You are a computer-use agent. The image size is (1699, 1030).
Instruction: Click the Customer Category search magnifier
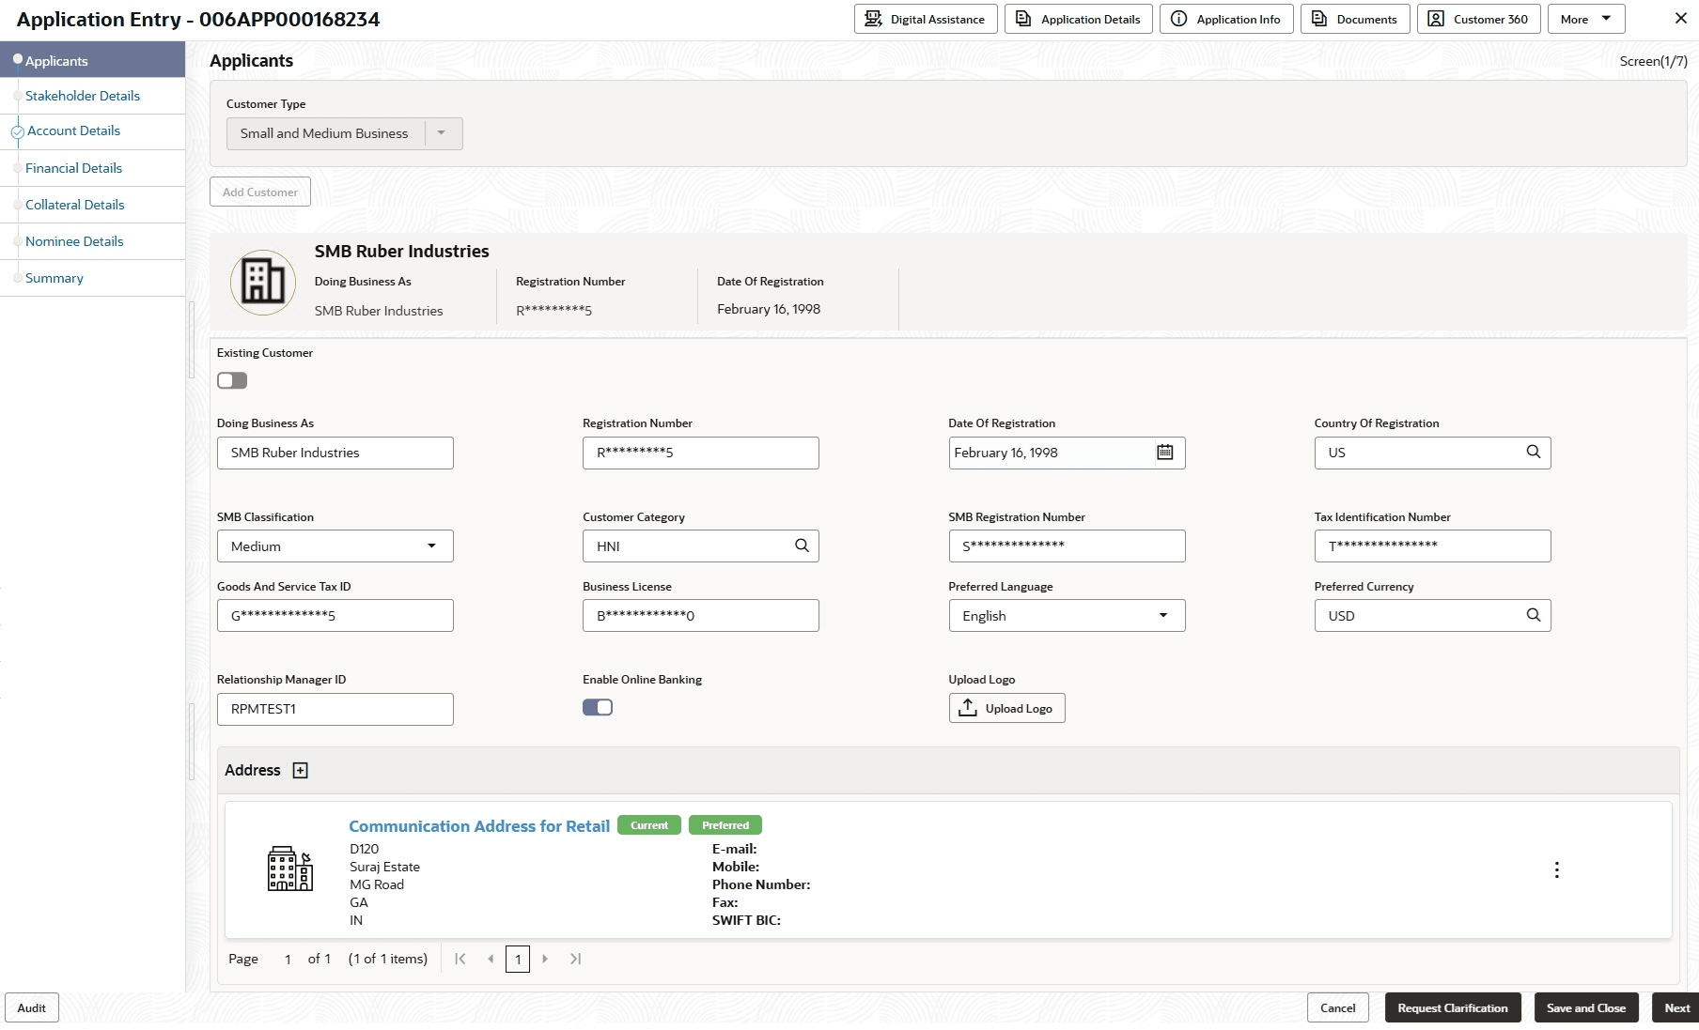click(802, 546)
